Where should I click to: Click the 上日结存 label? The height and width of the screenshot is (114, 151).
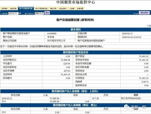click(7, 56)
